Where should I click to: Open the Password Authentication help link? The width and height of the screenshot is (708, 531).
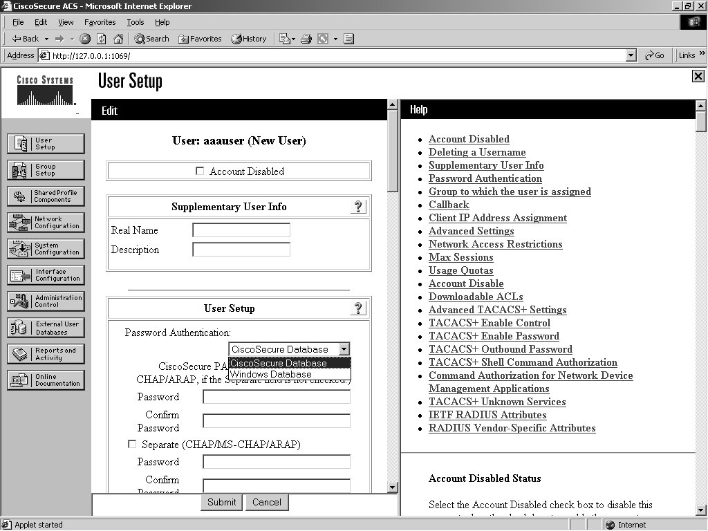click(485, 178)
